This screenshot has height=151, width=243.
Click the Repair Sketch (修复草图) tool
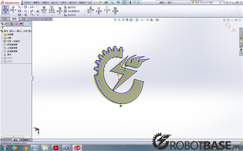(x=99, y=10)
